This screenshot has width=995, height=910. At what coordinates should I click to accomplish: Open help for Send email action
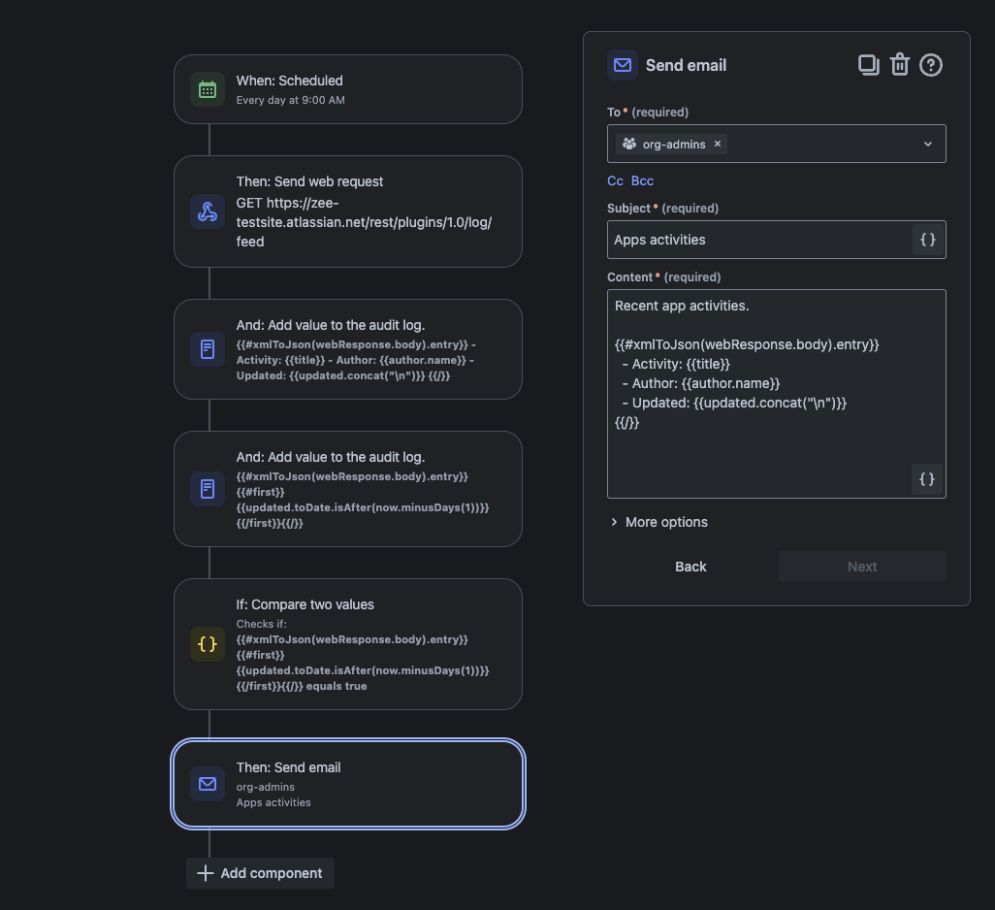[x=931, y=65]
